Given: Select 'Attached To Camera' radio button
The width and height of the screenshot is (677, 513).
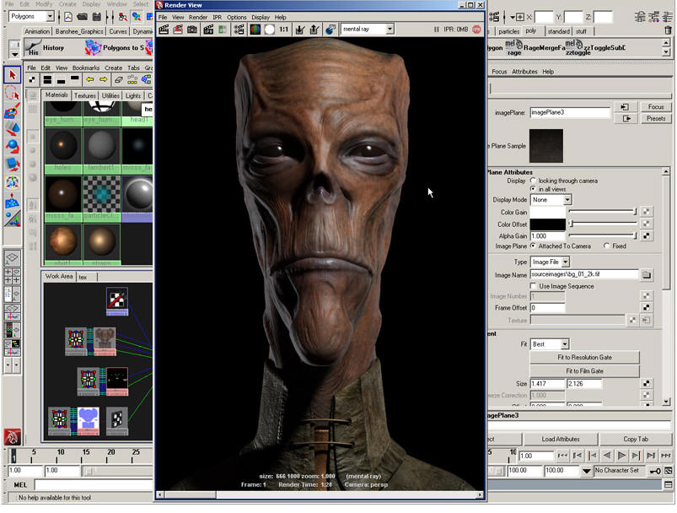Looking at the screenshot, I should click(x=533, y=246).
